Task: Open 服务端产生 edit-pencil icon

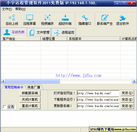Action: [x=105, y=18]
